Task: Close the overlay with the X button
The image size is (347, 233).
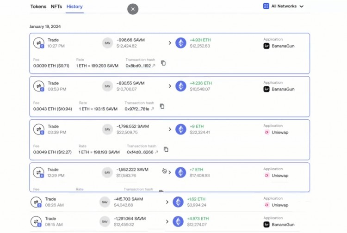Action: tap(133, 9)
